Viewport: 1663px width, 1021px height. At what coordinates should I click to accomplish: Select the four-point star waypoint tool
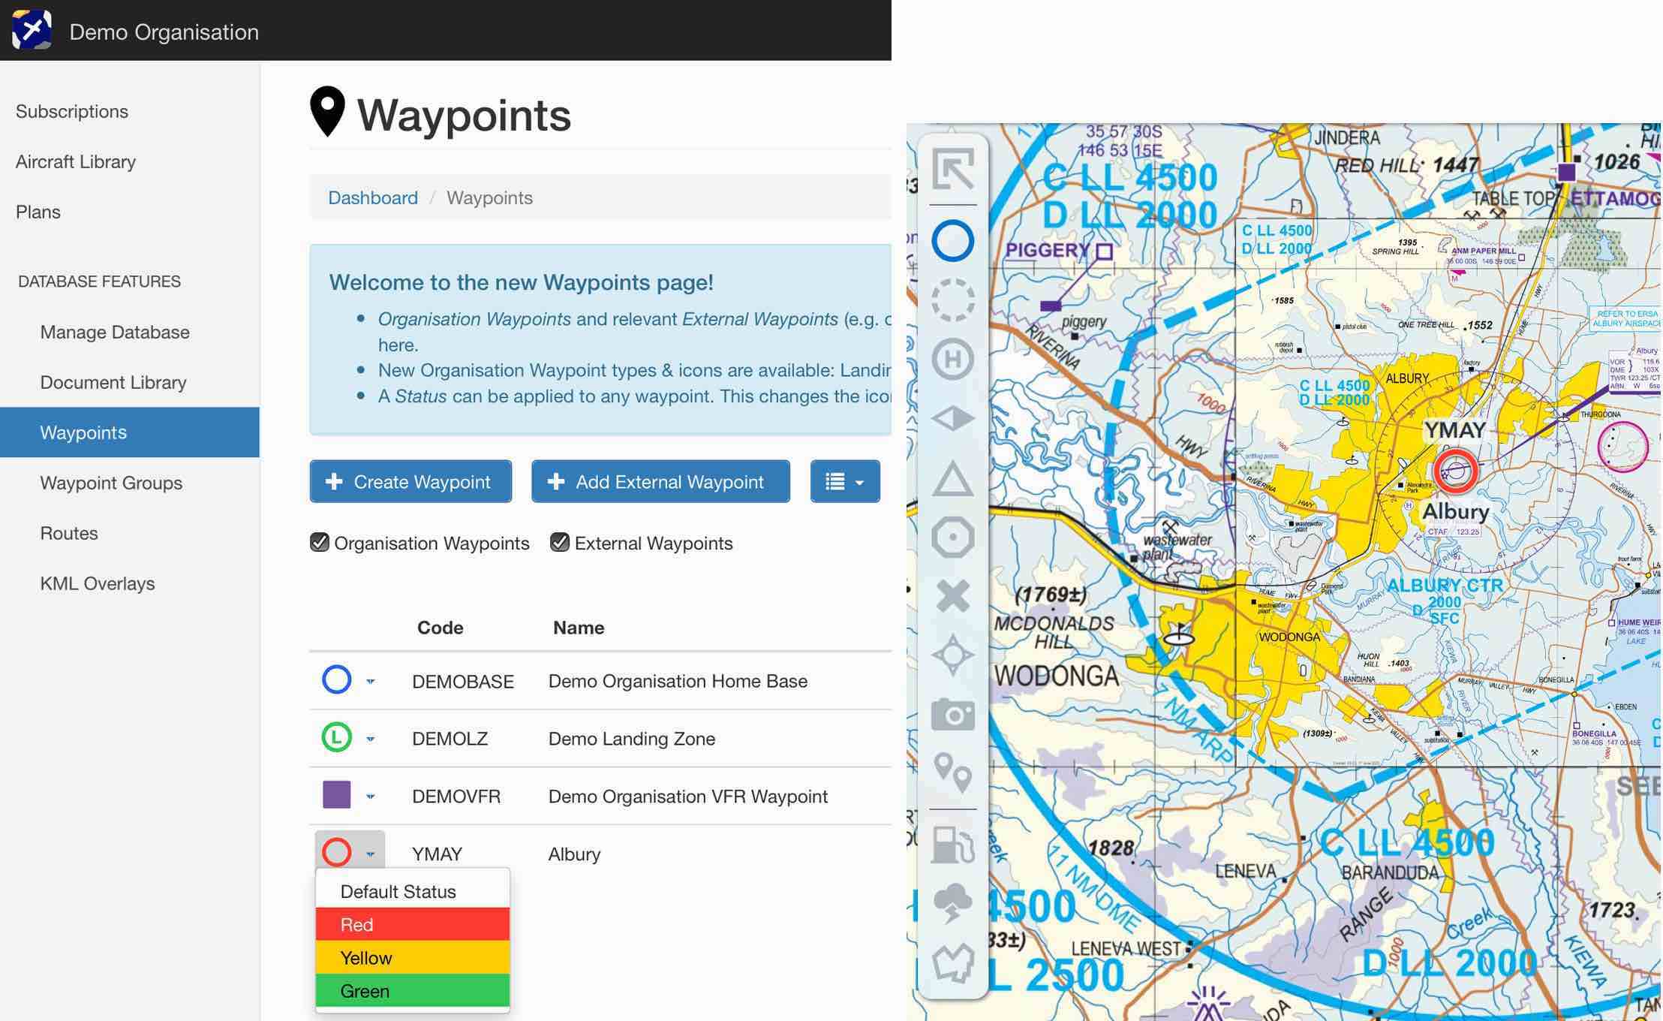(952, 655)
